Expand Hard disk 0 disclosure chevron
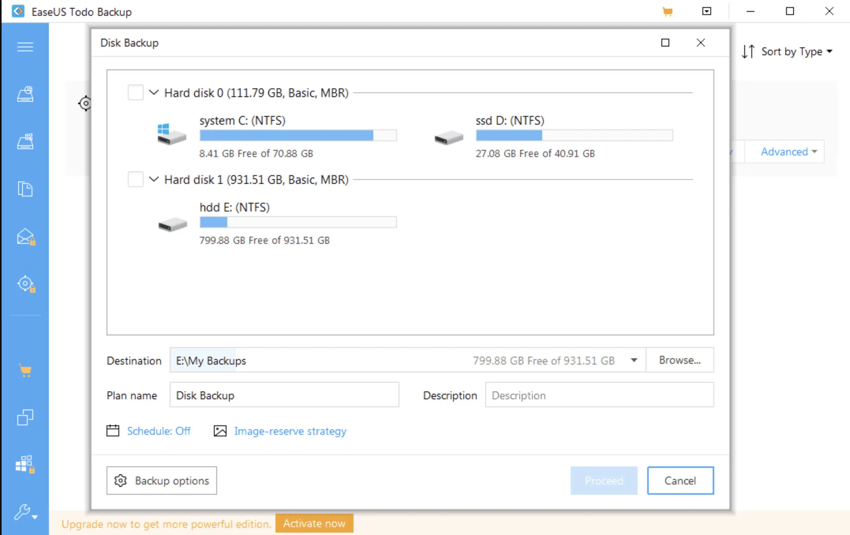This screenshot has height=535, width=850. point(154,92)
